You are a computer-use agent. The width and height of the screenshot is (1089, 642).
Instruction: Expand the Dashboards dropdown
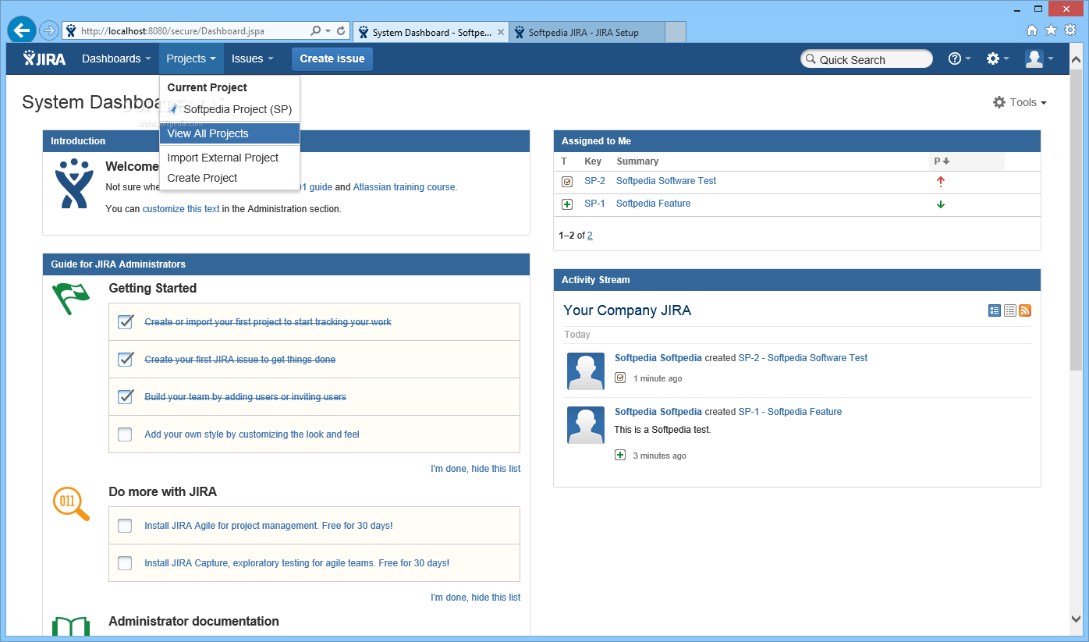(x=116, y=59)
